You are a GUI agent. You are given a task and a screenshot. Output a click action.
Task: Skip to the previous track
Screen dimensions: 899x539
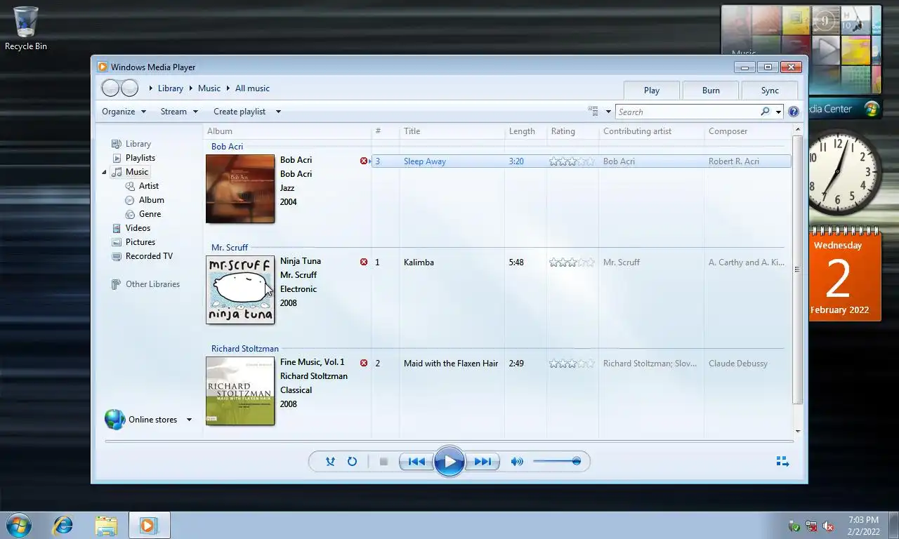416,461
